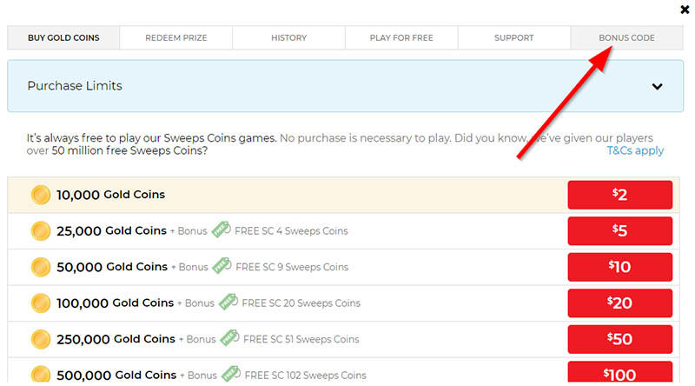Select the Buy Gold Coins tab
695x386 pixels.
[x=63, y=38]
